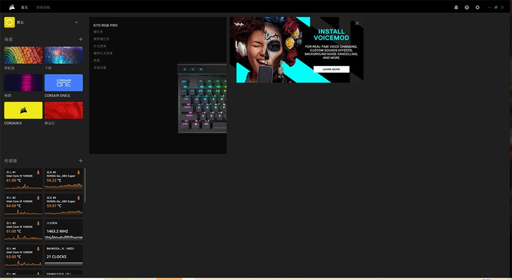Image resolution: width=512 pixels, height=280 pixels.
Task: Select the 核心 #4 sensor tile at 63.00 °C
Action: 23,255
